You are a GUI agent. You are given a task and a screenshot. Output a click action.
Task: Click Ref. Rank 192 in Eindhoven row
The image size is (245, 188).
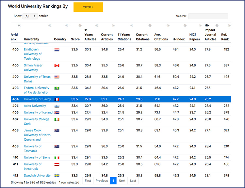point(226,50)
